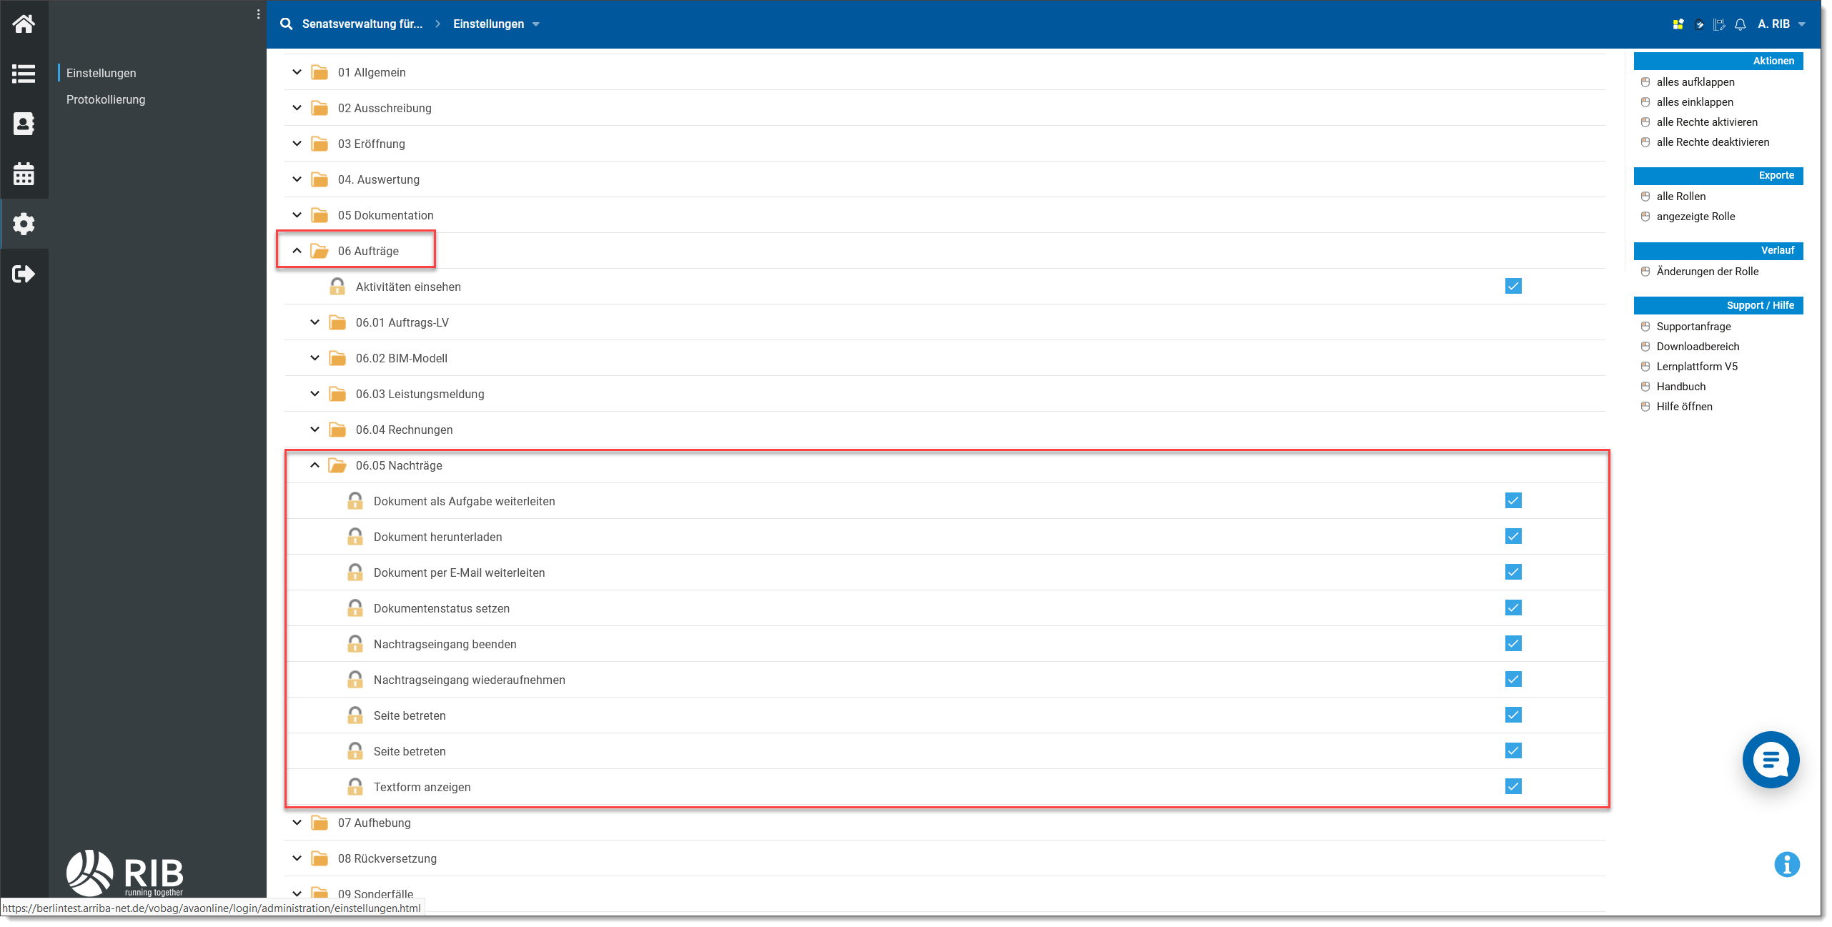Open the settings gear icon in the sidebar
Screen dimensions: 1832x927
pos(24,224)
